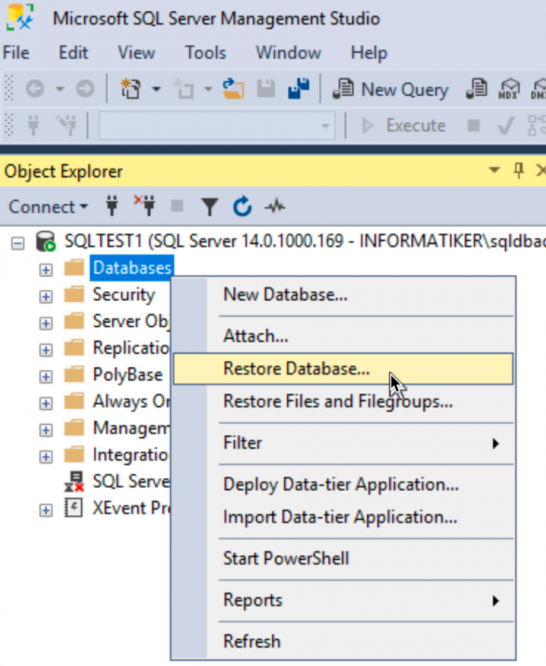Screen dimensions: 546x666
Task: Choose Attach from the context menu
Action: coord(255,336)
